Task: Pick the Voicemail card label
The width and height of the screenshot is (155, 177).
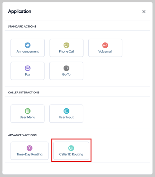Action: pos(105,51)
